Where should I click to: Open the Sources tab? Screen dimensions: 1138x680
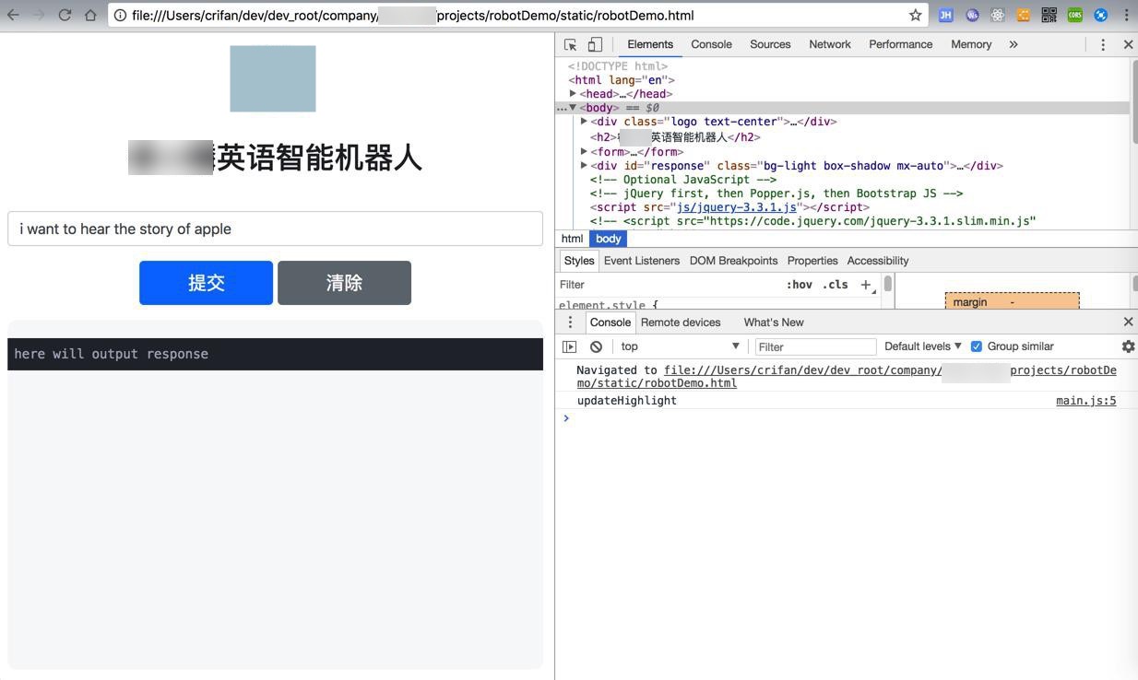[x=770, y=44]
